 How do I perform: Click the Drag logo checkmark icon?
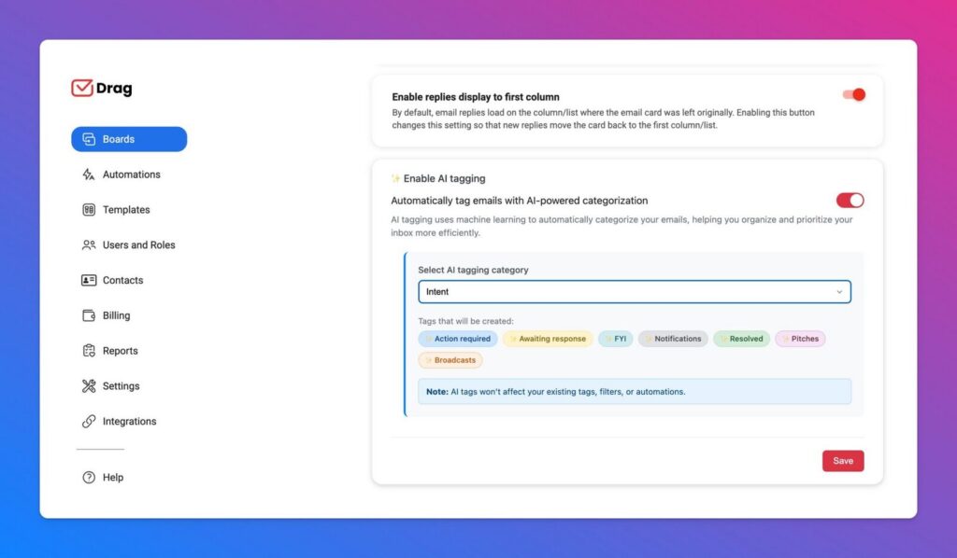coord(82,88)
